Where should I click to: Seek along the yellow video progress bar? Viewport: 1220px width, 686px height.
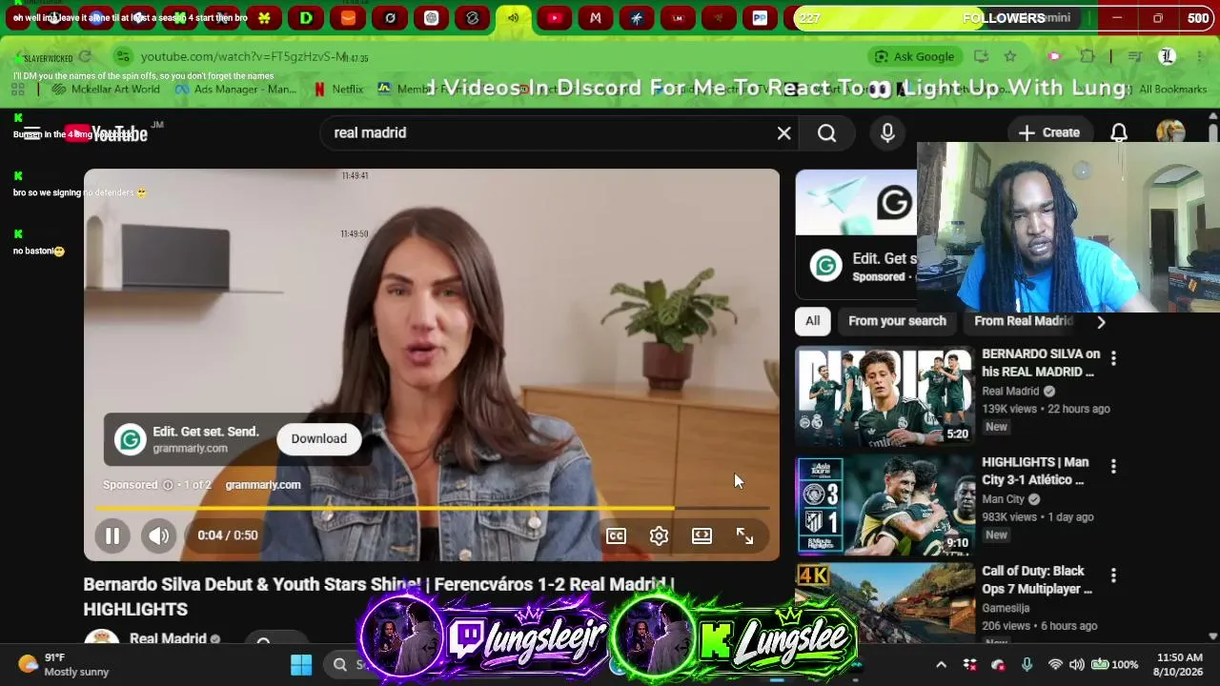[432, 508]
